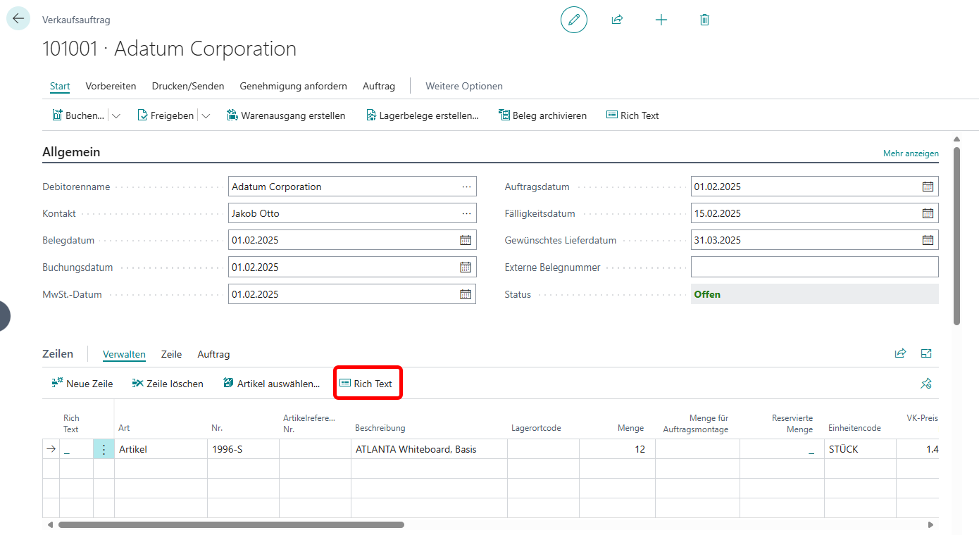
Task: Click the Mehr anzeigen link
Action: pyautogui.click(x=911, y=153)
